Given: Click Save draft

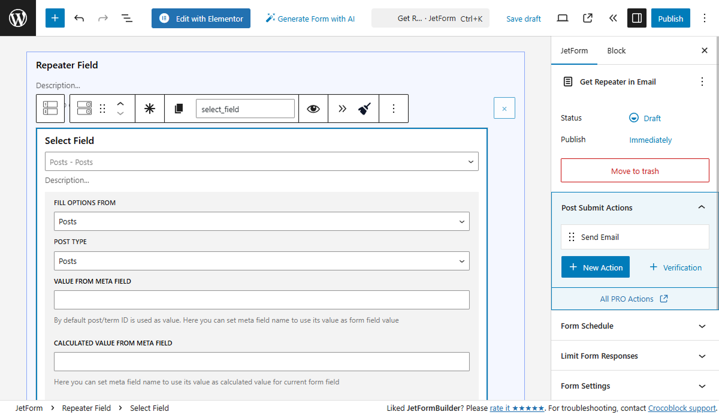Looking at the screenshot, I should point(524,19).
